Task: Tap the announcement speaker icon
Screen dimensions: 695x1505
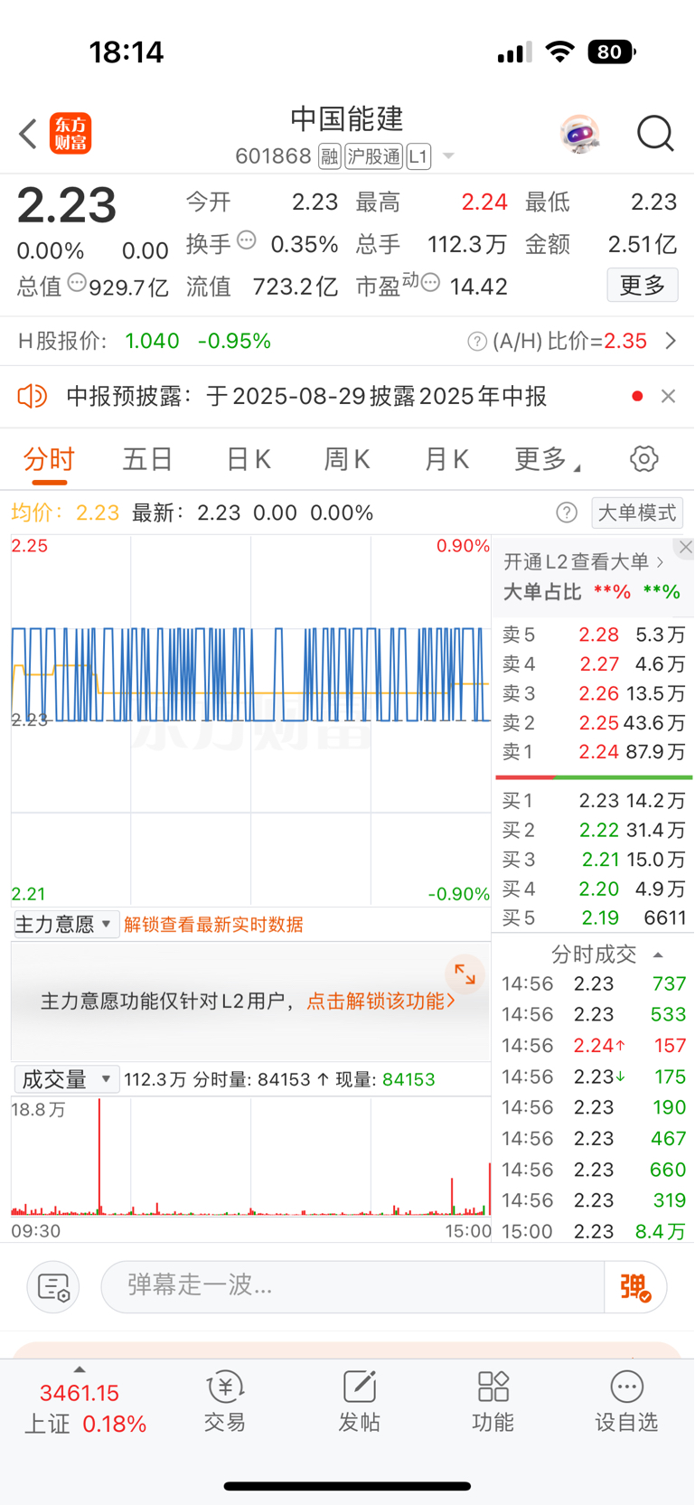Action: pyautogui.click(x=33, y=396)
